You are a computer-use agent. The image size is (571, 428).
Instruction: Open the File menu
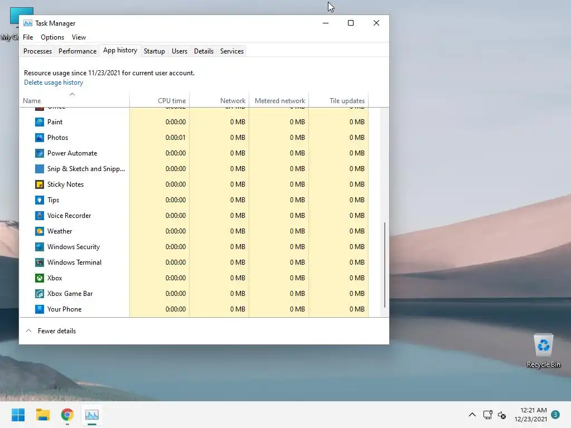tap(28, 37)
